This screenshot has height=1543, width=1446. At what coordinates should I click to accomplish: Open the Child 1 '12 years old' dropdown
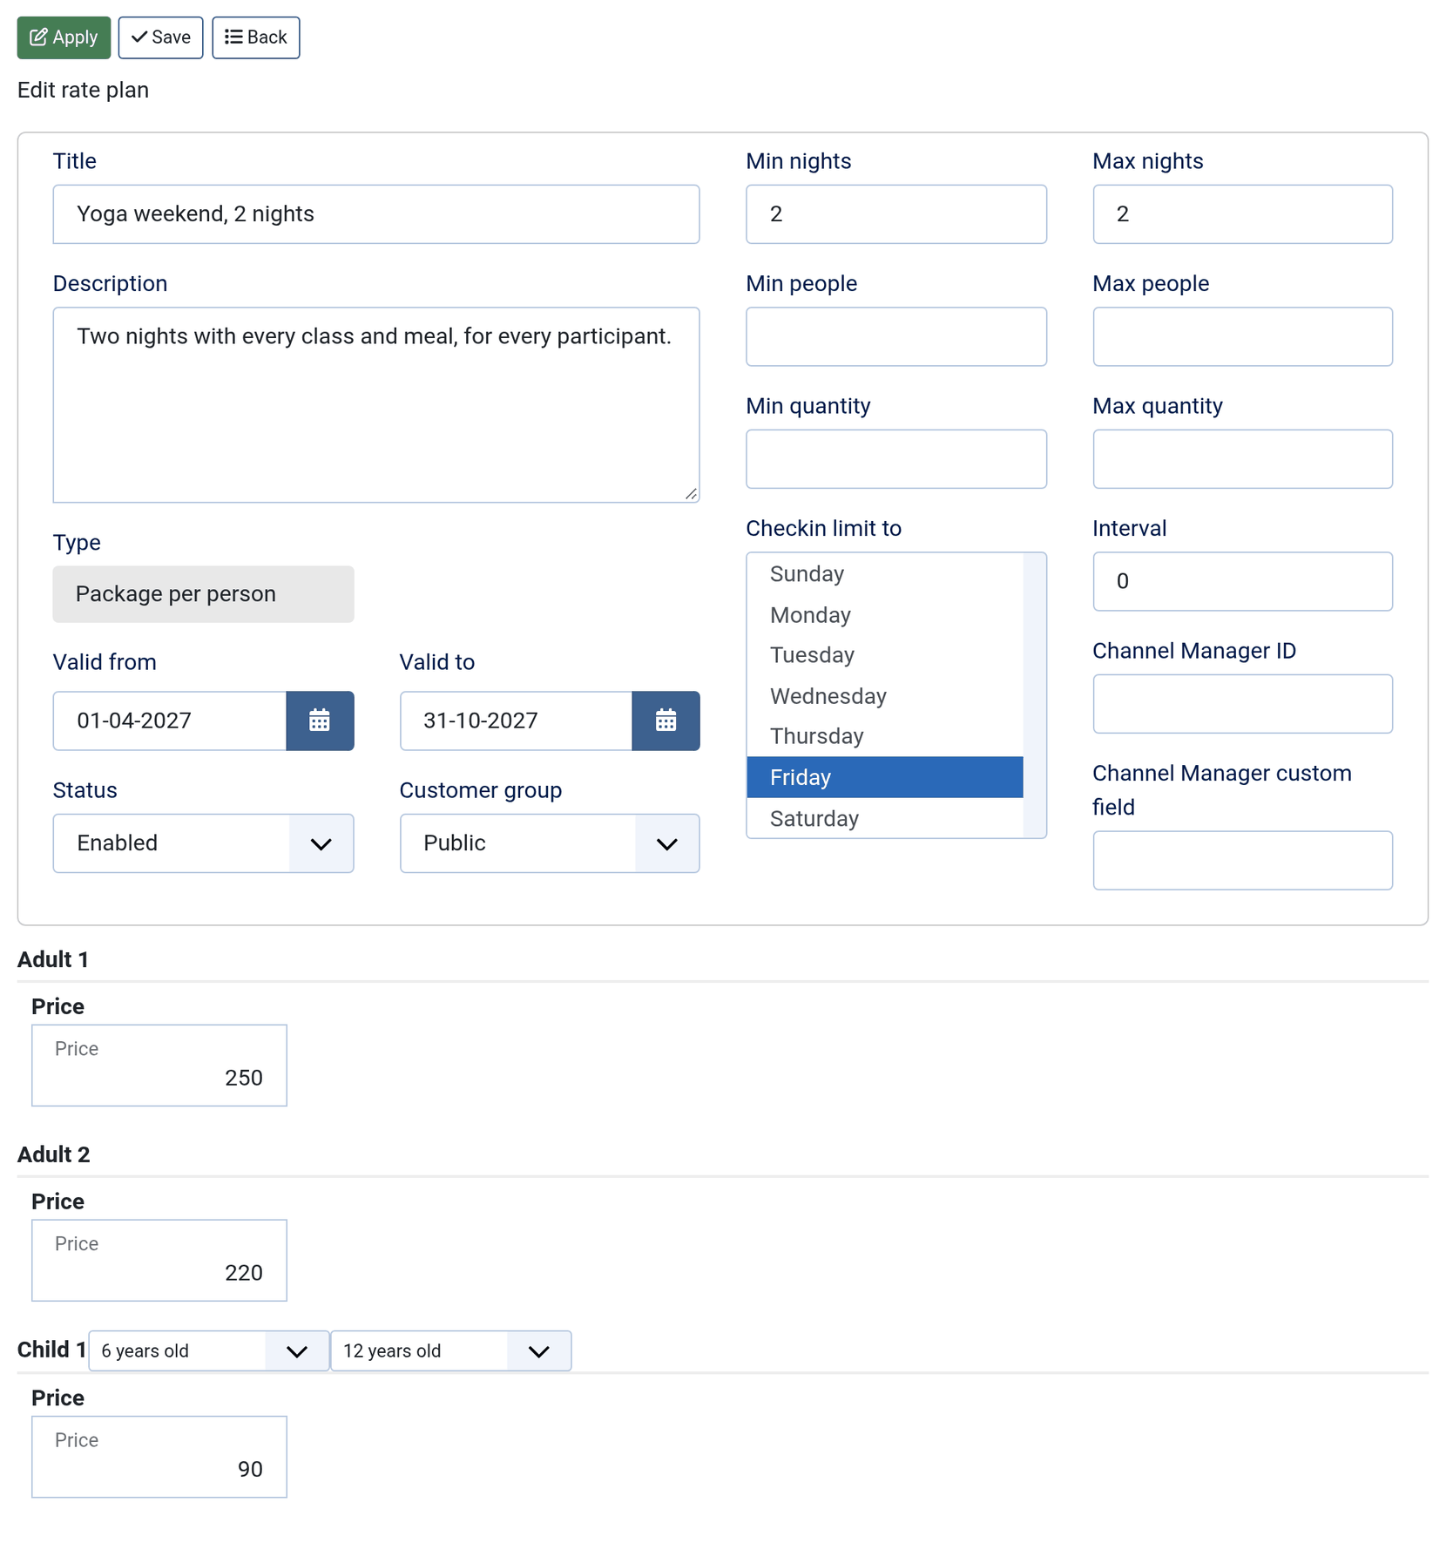tap(451, 1350)
